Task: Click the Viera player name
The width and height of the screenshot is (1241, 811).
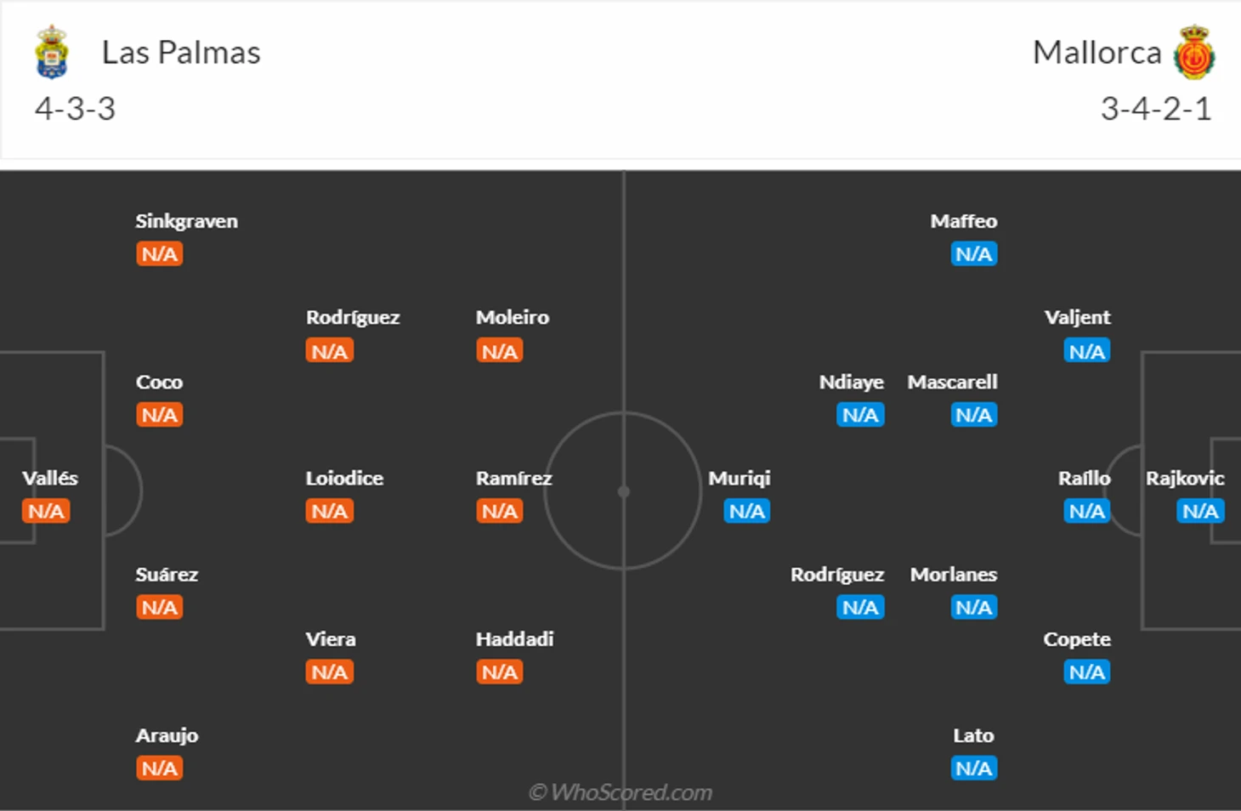Action: click(x=331, y=639)
